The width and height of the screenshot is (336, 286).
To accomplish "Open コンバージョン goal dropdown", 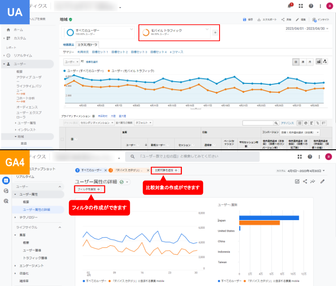I will tap(300, 133).
